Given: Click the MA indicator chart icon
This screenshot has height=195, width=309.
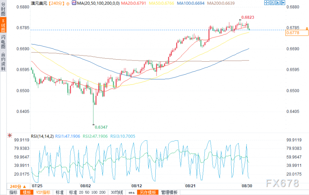Looking at the screenshot, I should coord(74,3).
